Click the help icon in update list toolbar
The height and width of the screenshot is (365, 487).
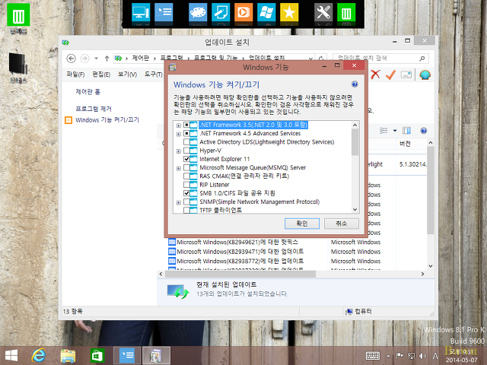[423, 131]
